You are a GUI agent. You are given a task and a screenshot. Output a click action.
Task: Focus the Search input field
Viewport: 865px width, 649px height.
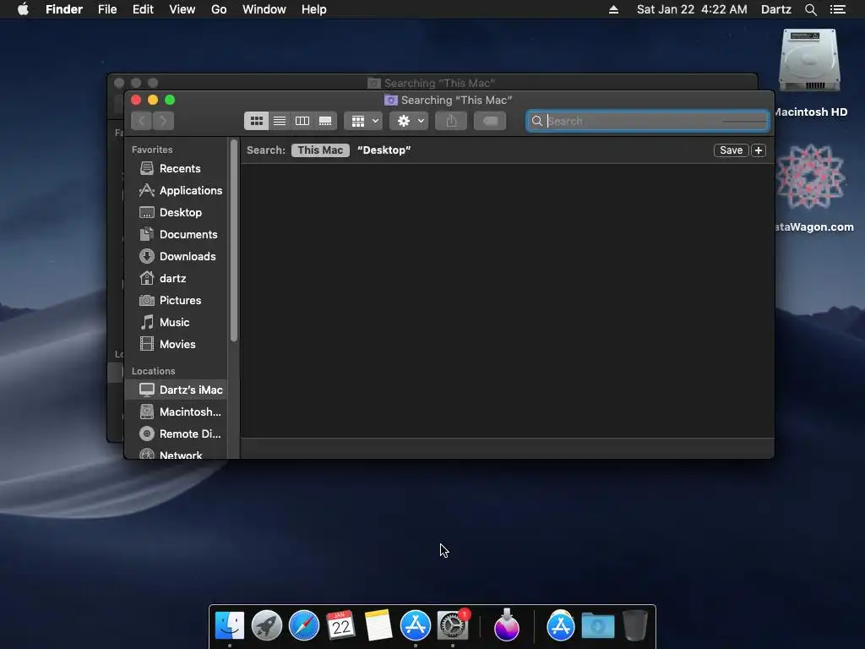[x=648, y=121]
